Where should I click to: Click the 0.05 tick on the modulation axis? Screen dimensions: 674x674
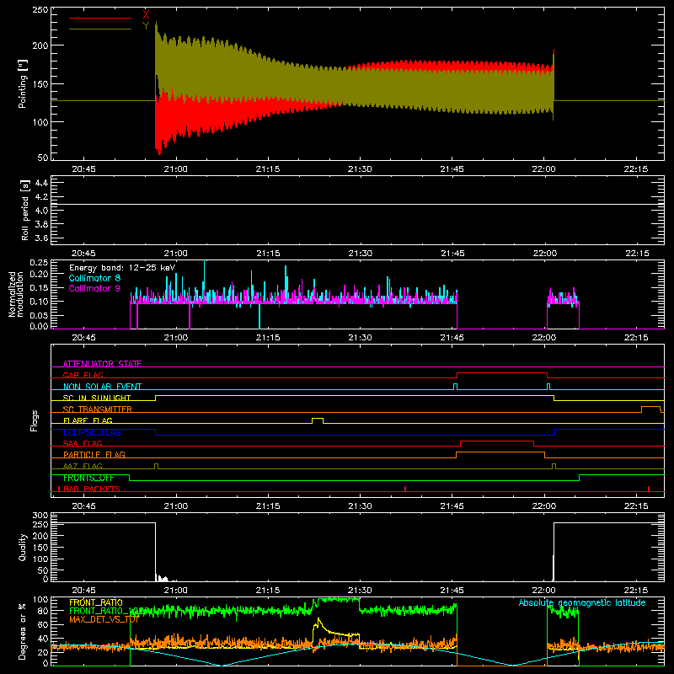coord(40,315)
